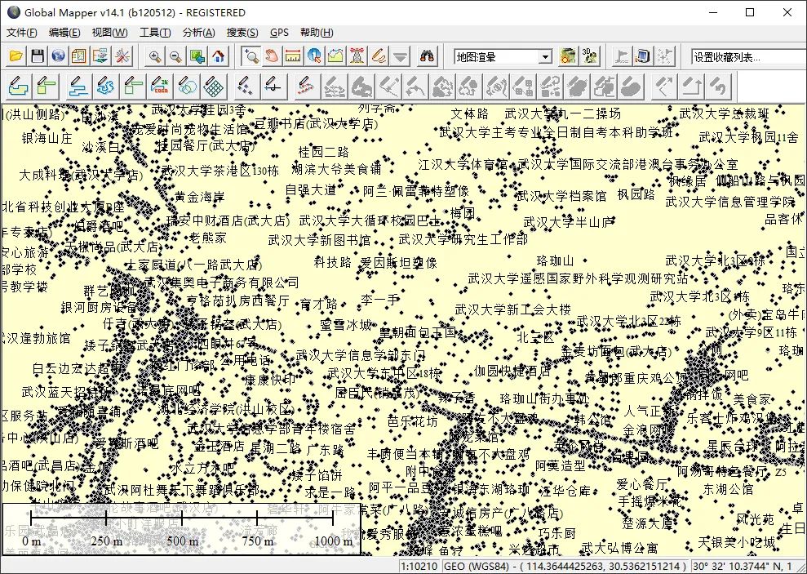Click the 1:10210 scale in status bar

(419, 567)
